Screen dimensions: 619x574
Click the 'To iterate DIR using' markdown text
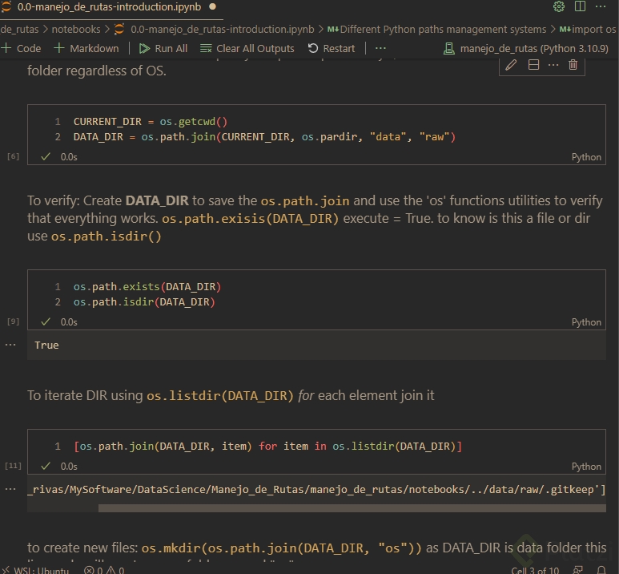(x=231, y=395)
